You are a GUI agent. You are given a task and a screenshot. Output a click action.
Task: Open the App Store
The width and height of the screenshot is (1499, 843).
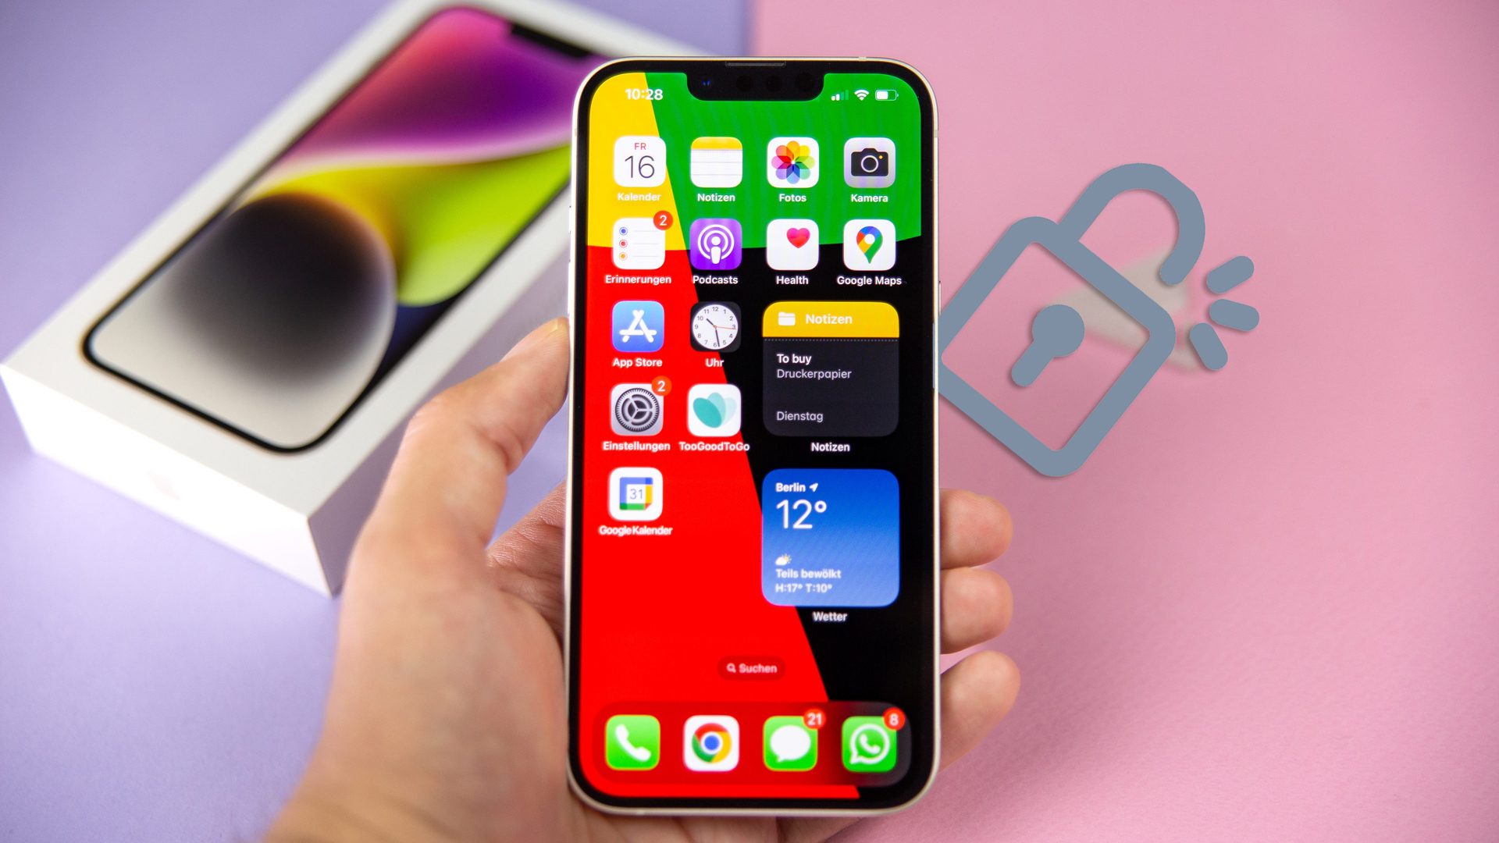pyautogui.click(x=636, y=327)
